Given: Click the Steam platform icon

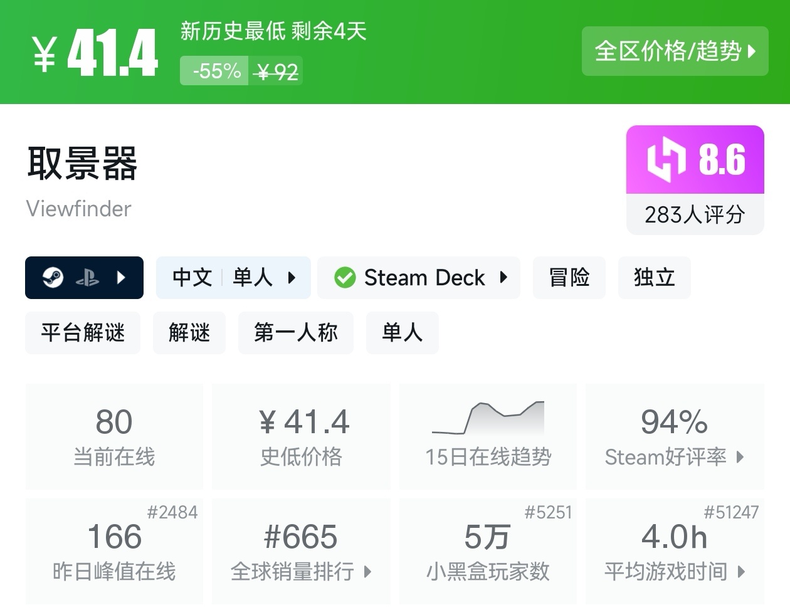Looking at the screenshot, I should [53, 277].
